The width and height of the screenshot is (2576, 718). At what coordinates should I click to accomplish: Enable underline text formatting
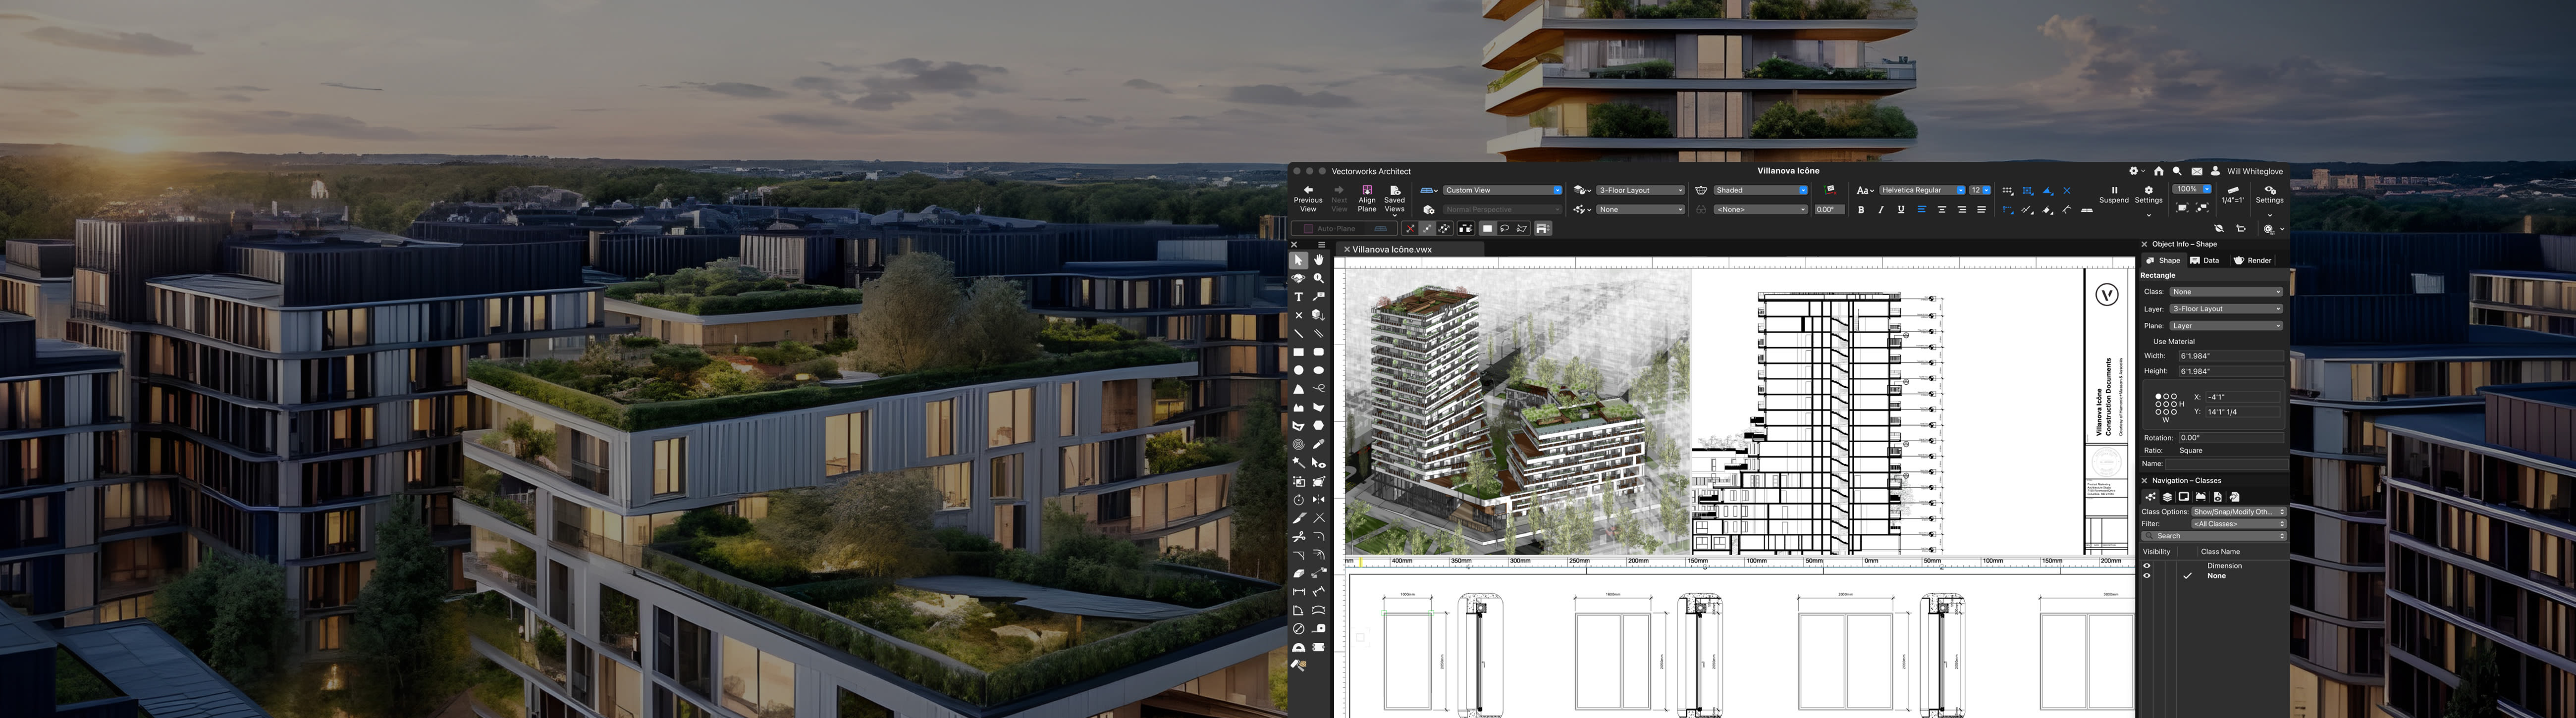coord(1902,211)
